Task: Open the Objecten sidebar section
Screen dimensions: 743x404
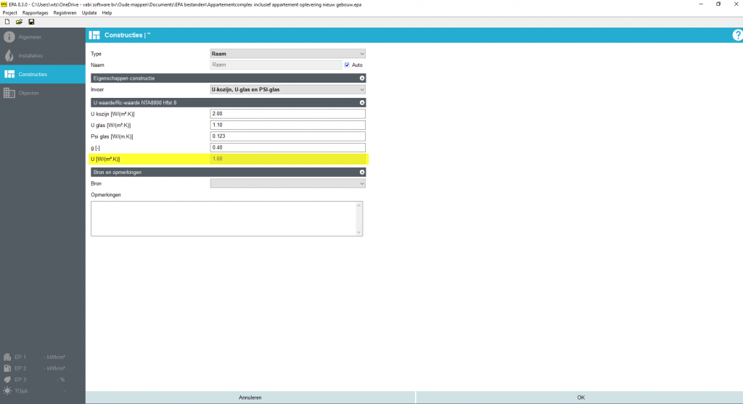Action: pos(43,93)
